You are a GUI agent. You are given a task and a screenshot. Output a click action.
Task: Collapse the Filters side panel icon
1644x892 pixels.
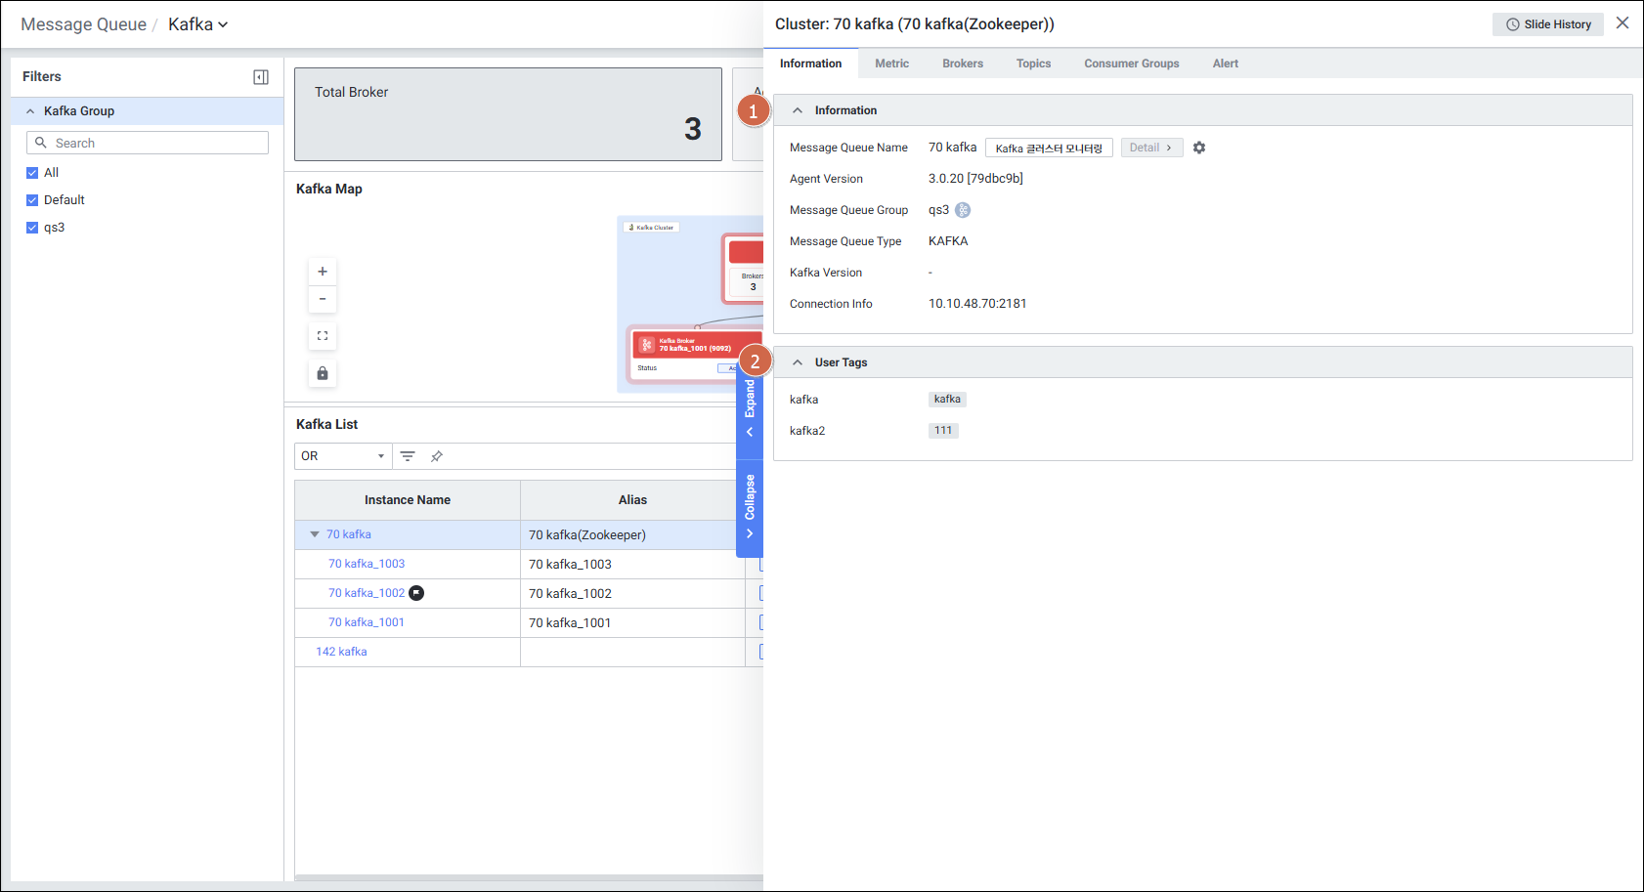[x=261, y=77]
